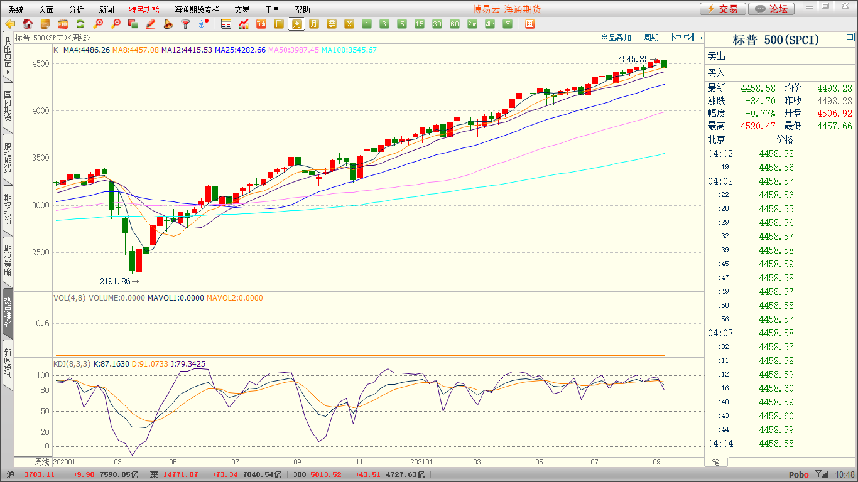Image resolution: width=858 pixels, height=482 pixels.
Task: Open the quote list table icon
Action: click(x=226, y=24)
